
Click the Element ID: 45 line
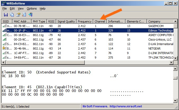pyautogui.click(x=42, y=87)
